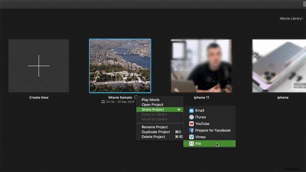Select Rename Project menu entry
306x172 pixels.
click(160, 127)
